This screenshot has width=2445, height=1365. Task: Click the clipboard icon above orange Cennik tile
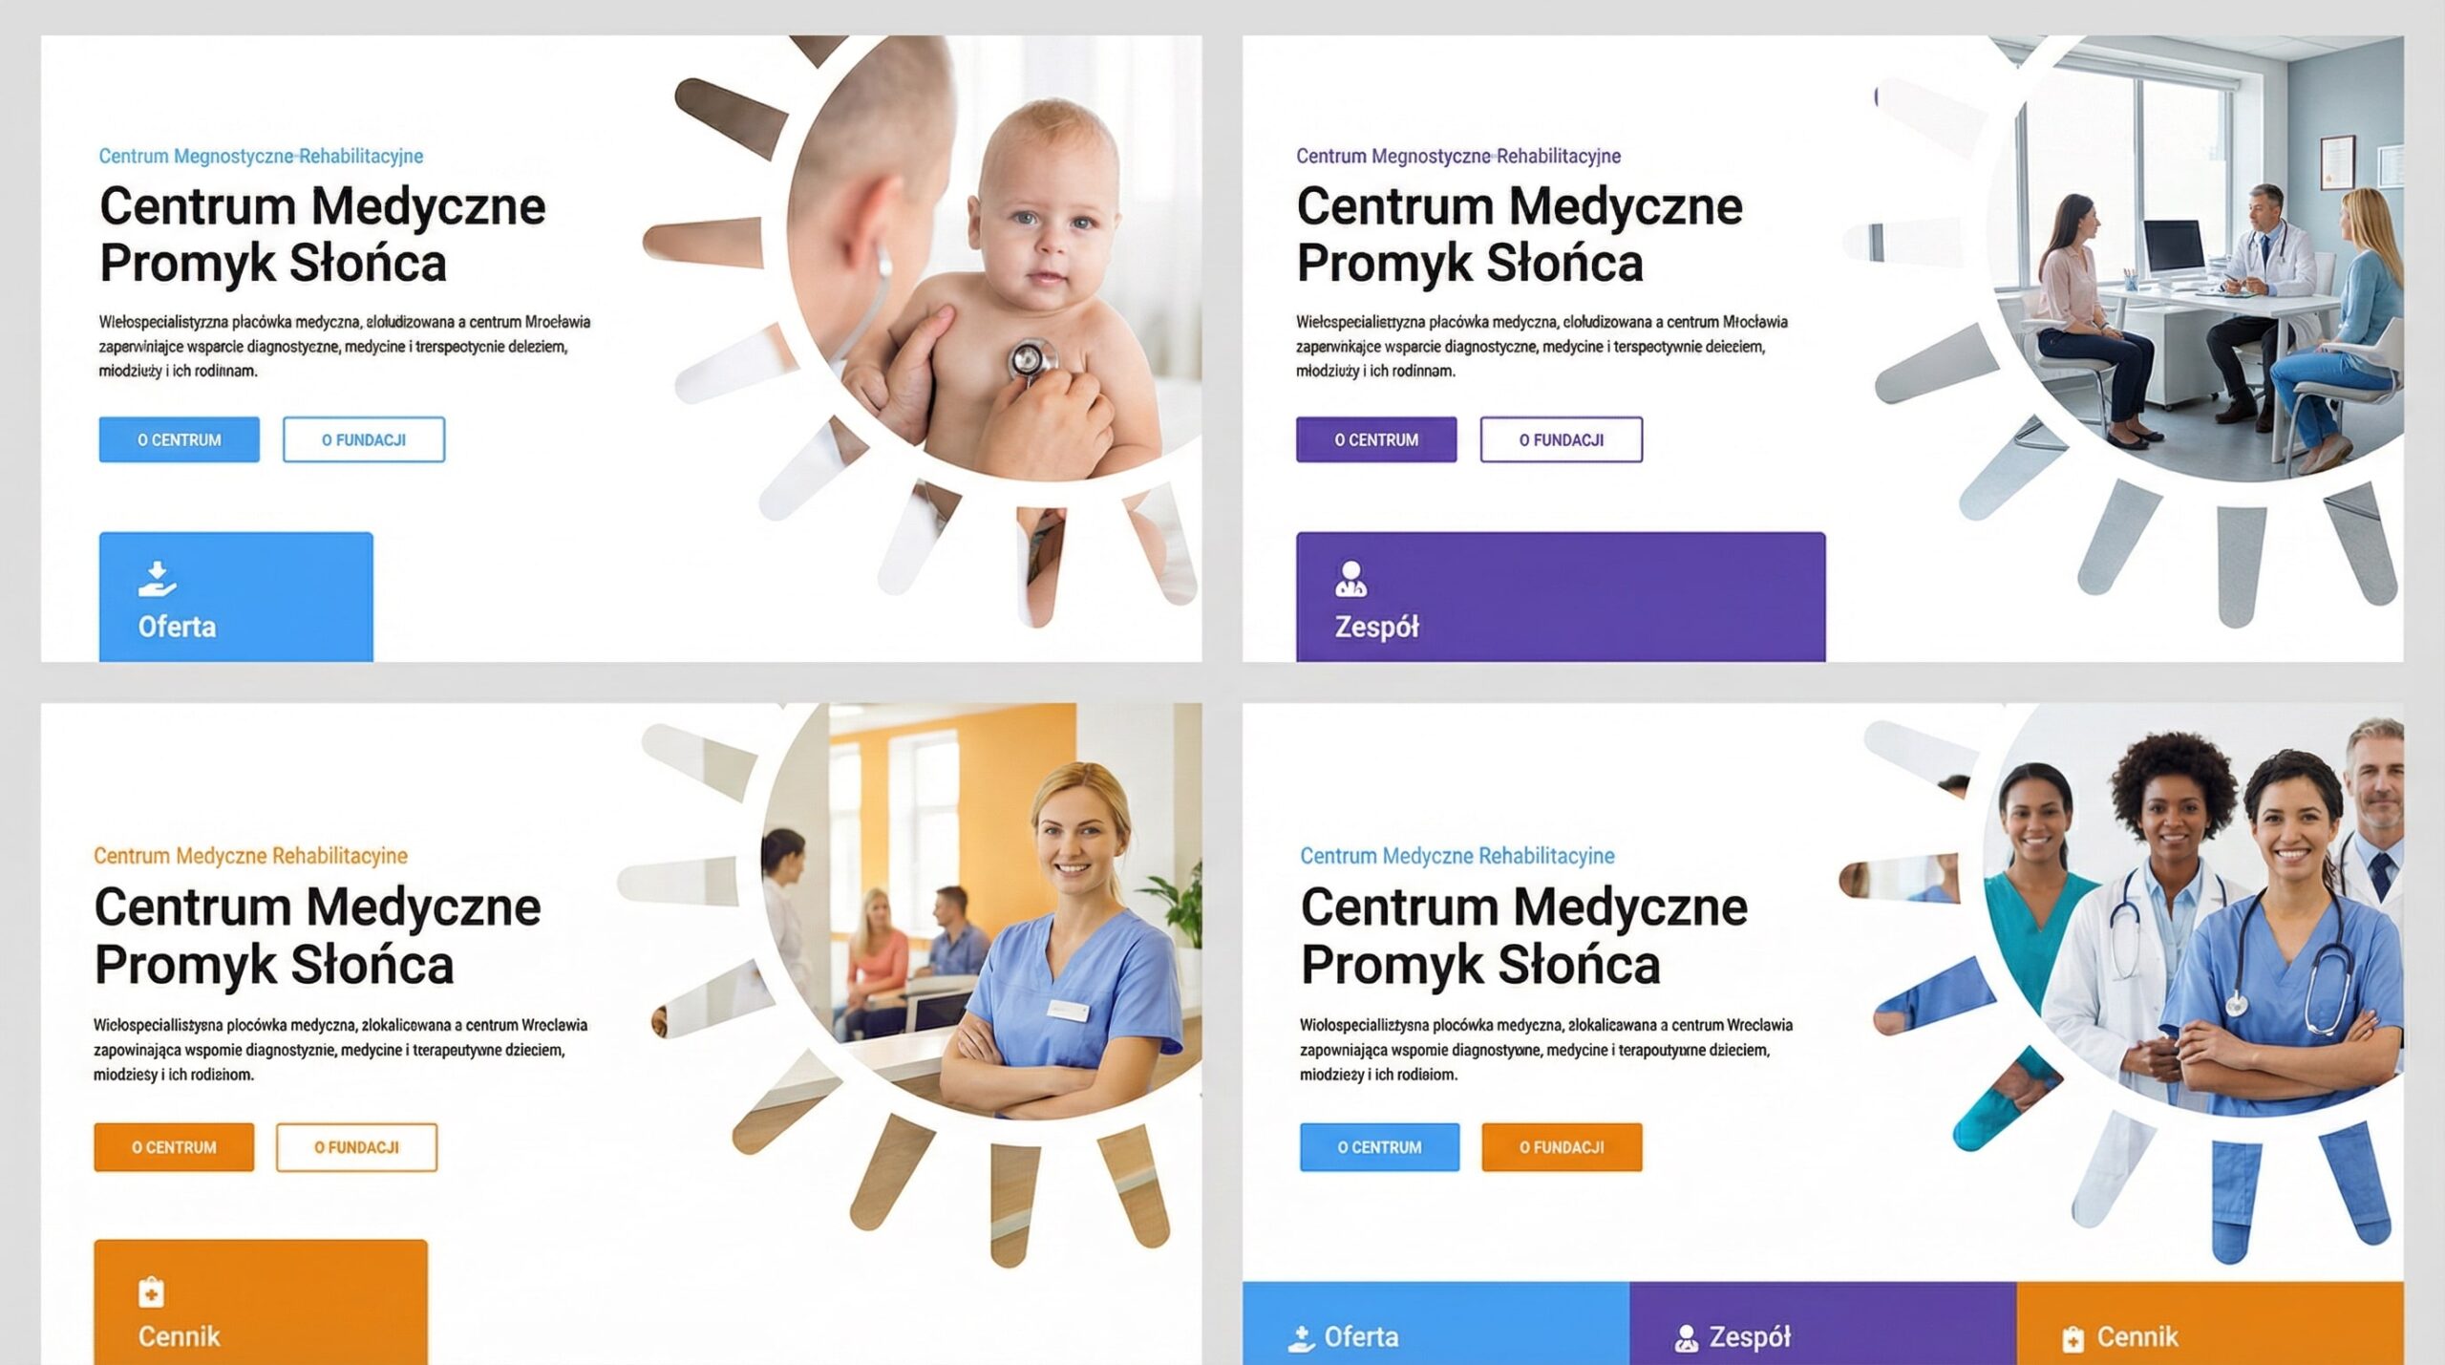click(151, 1291)
